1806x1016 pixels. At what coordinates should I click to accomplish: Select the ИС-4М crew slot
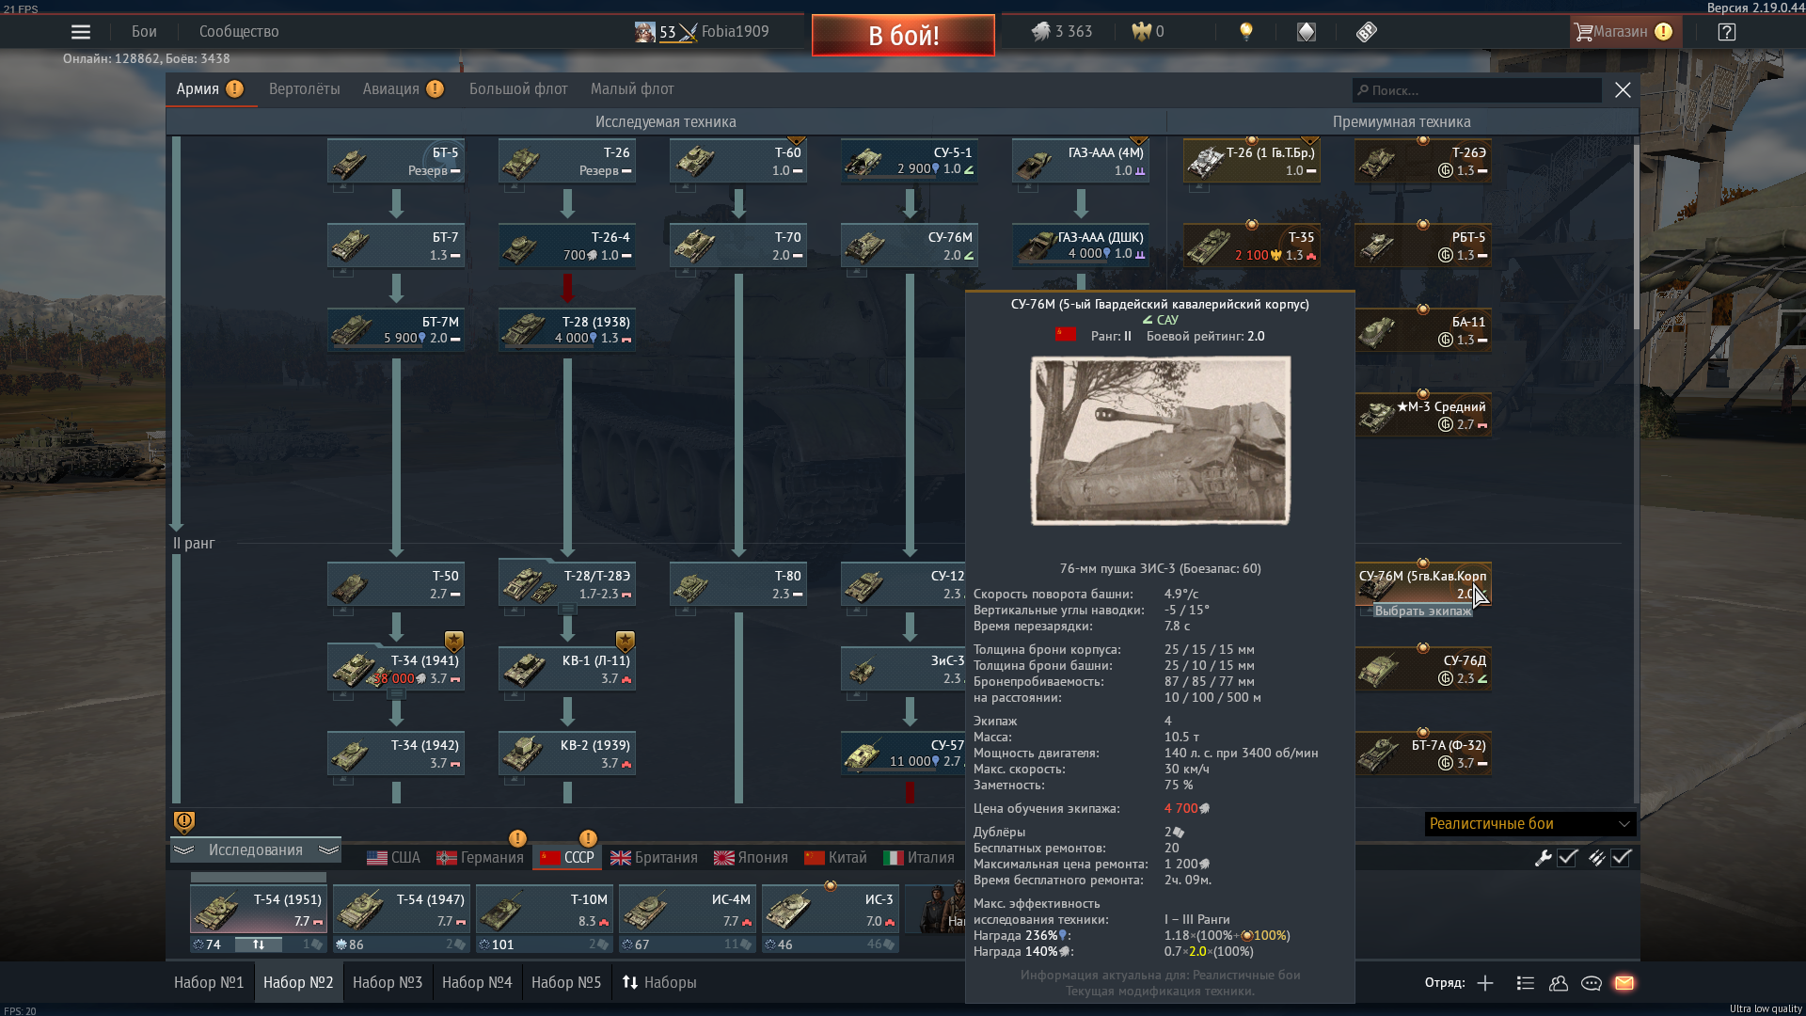[688, 911]
